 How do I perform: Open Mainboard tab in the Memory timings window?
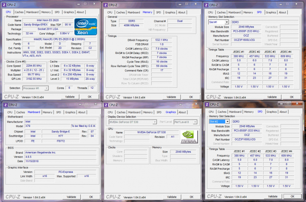(134, 12)
